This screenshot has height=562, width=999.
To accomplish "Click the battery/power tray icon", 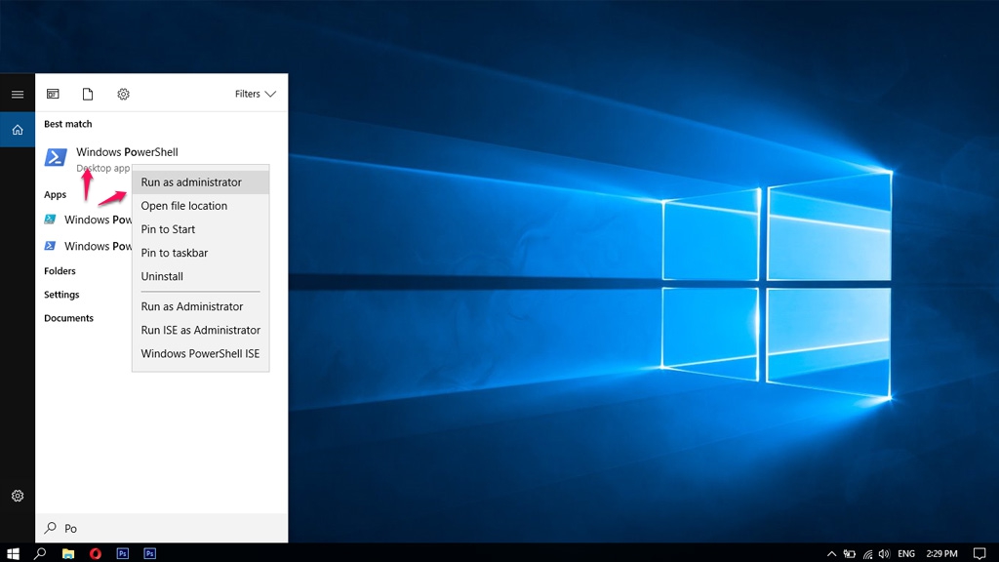I will tap(850, 554).
